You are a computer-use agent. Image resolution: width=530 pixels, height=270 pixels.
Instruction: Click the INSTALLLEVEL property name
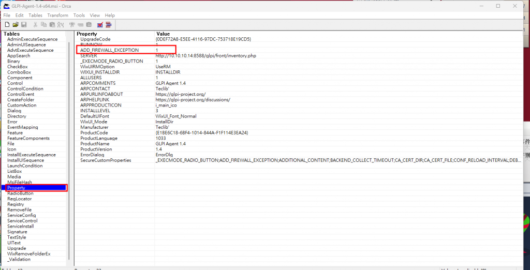[95, 111]
